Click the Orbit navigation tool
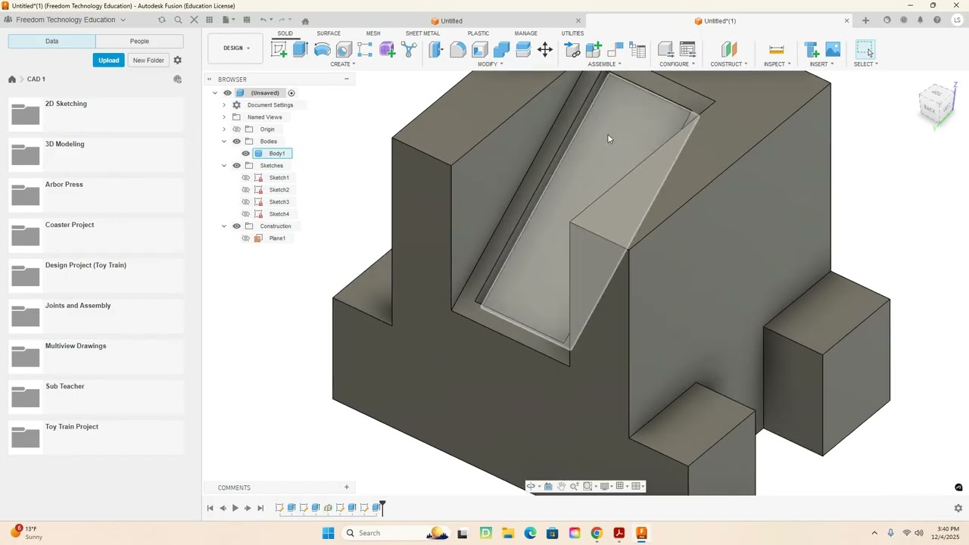The image size is (969, 545). pos(532,486)
